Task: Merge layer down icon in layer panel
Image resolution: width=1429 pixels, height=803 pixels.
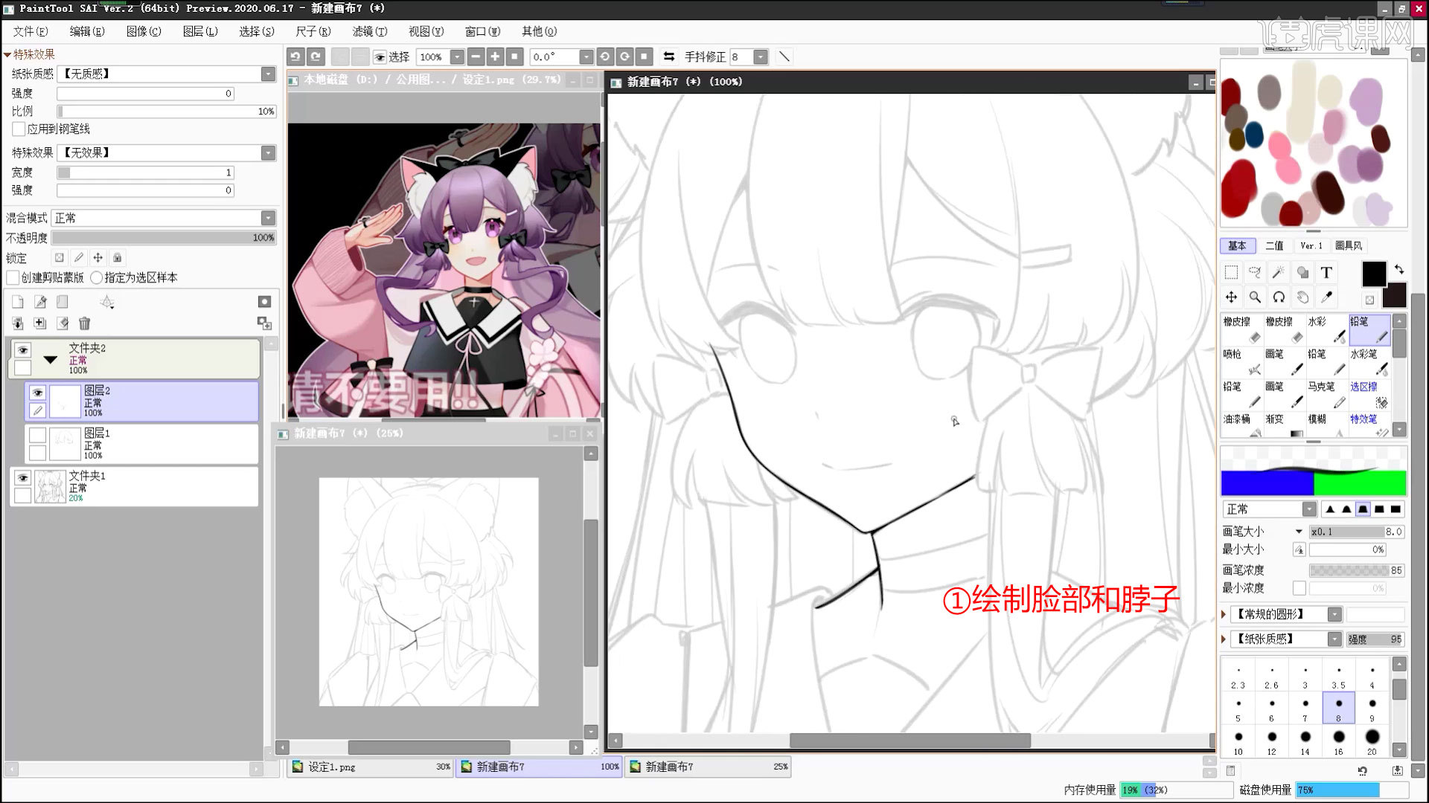Action: click(x=18, y=323)
